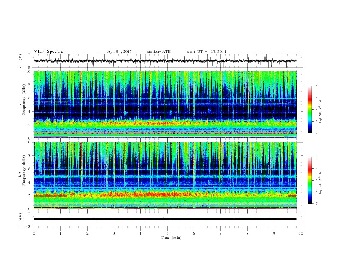Click the time axis tick label "3"
Image resolution: width=339 pixels, height=262 pixels.
point(114,233)
